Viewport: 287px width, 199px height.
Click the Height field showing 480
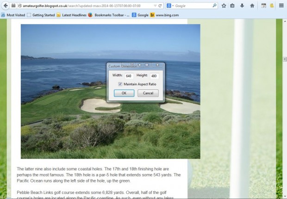[x=154, y=76]
